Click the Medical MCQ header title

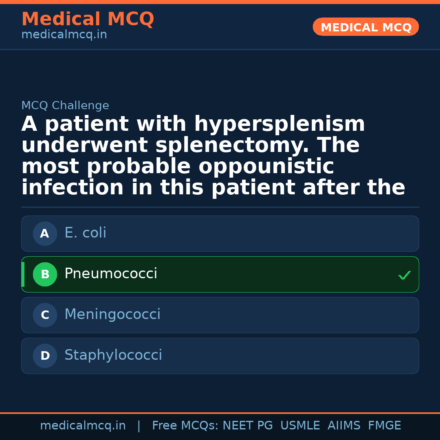pyautogui.click(x=88, y=19)
